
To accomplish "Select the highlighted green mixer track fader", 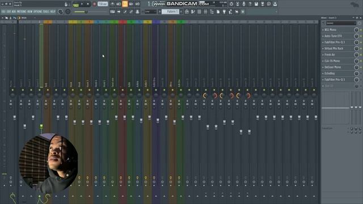I will coord(41,126).
